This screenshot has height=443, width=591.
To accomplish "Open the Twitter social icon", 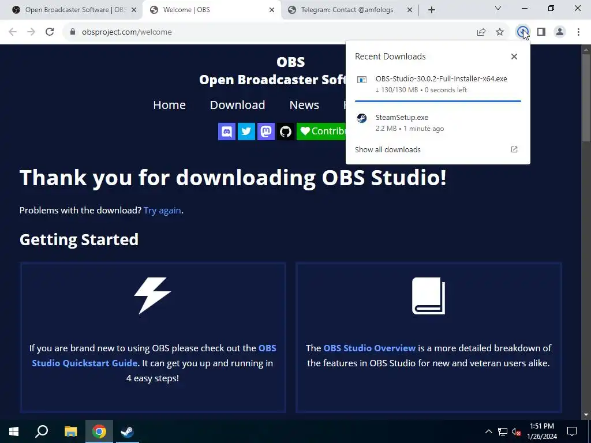I will coord(246,132).
